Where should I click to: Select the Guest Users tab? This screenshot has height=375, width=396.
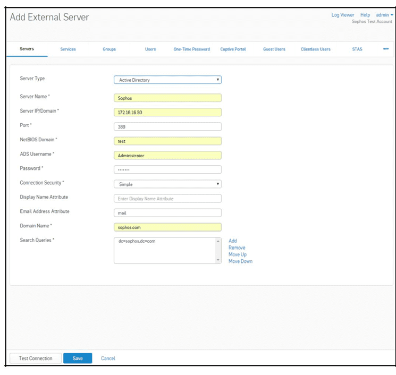(x=274, y=49)
